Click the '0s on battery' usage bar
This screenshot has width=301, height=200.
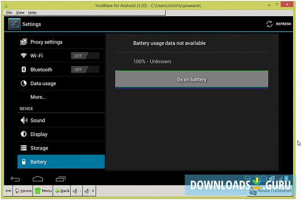point(192,80)
